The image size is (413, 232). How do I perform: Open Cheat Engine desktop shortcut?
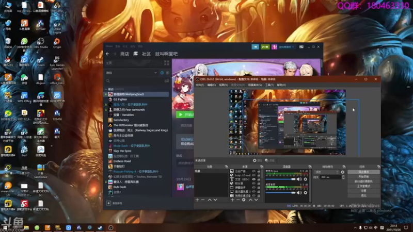(57, 27)
